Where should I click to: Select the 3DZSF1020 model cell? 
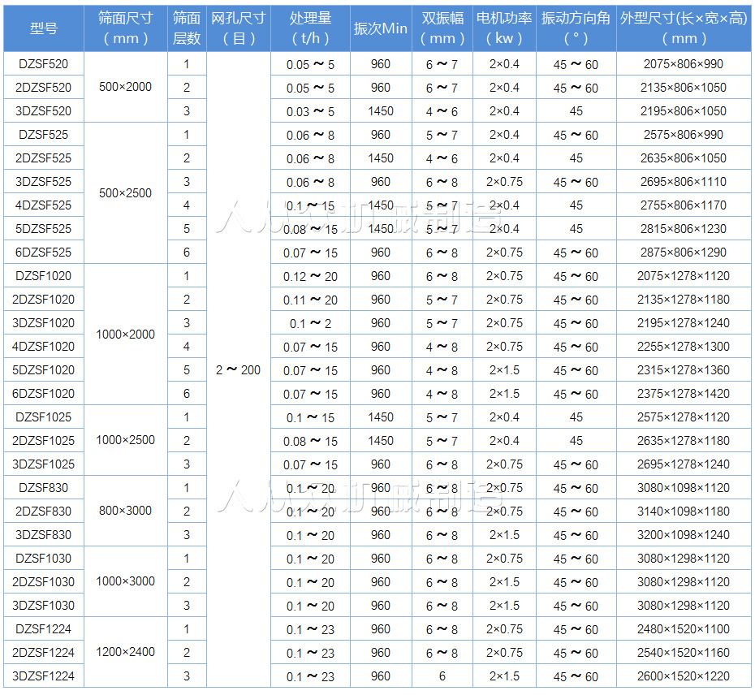pyautogui.click(x=43, y=323)
